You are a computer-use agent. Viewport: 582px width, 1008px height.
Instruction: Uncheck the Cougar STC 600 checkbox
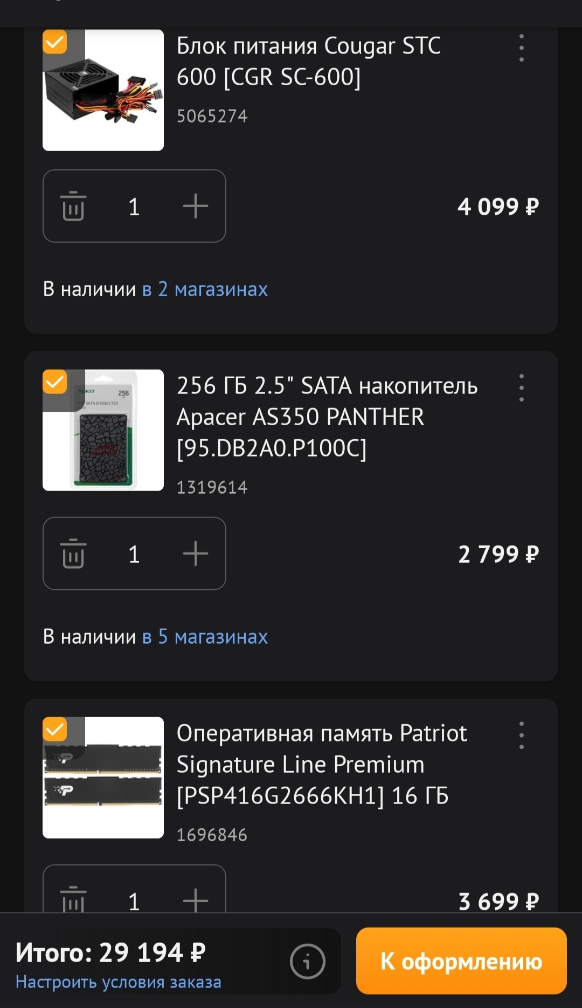(x=55, y=42)
